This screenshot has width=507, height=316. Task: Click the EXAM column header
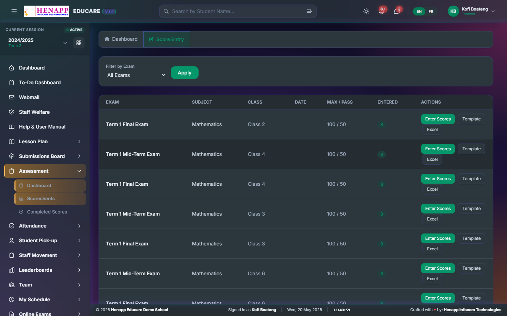point(112,102)
